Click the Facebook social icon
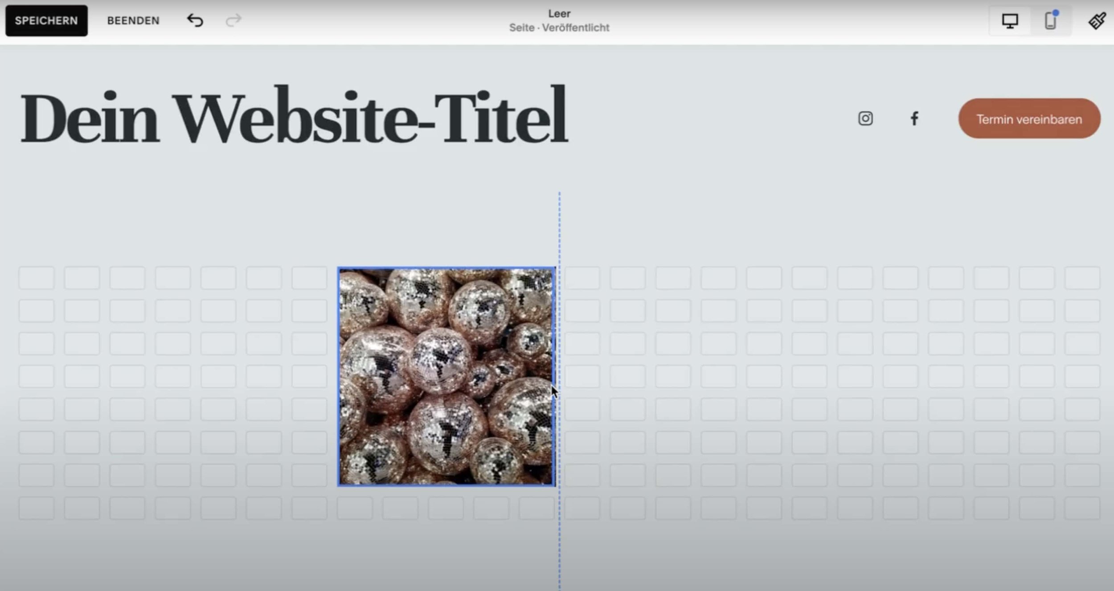Screen dimensions: 1114x591 click(x=914, y=118)
